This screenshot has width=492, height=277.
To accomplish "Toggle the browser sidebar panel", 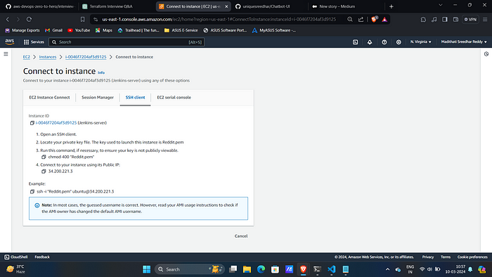I will [x=445, y=20].
